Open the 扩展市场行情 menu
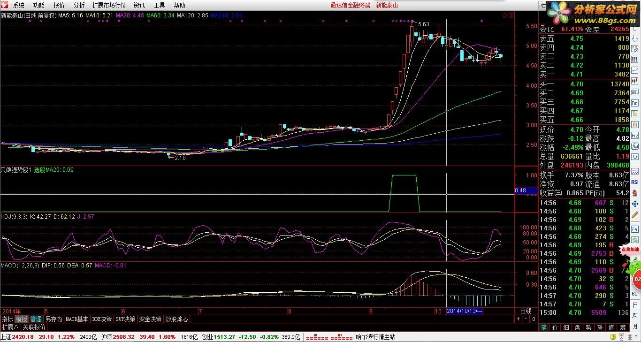 pos(109,5)
